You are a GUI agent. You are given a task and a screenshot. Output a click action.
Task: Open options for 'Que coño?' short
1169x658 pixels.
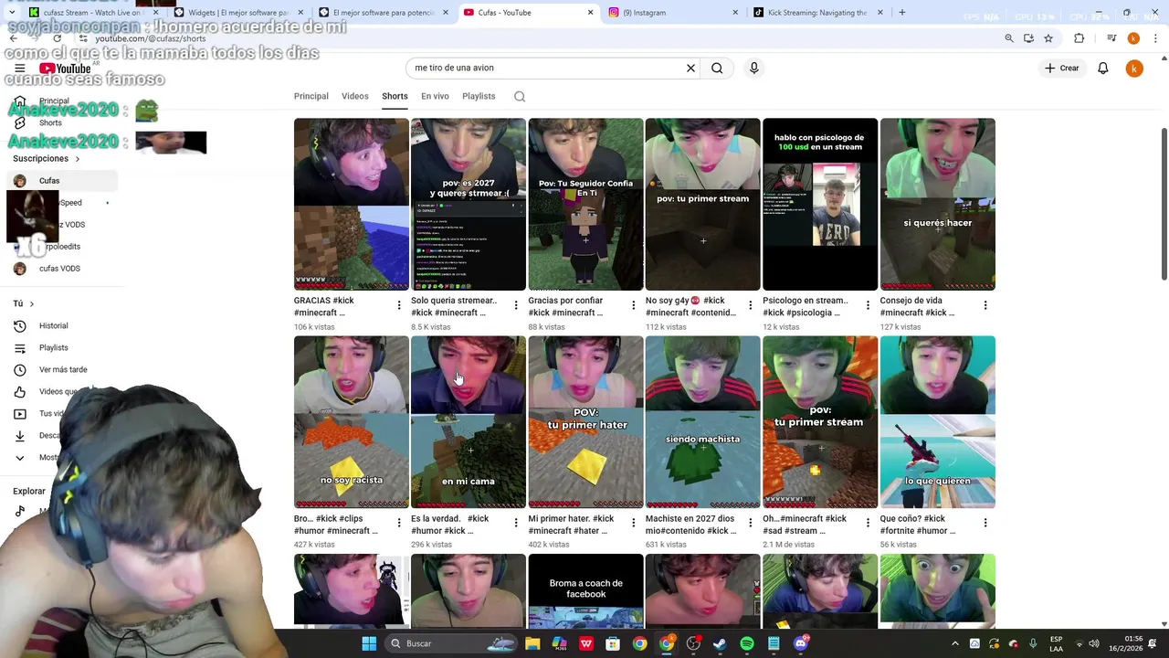[x=985, y=523]
